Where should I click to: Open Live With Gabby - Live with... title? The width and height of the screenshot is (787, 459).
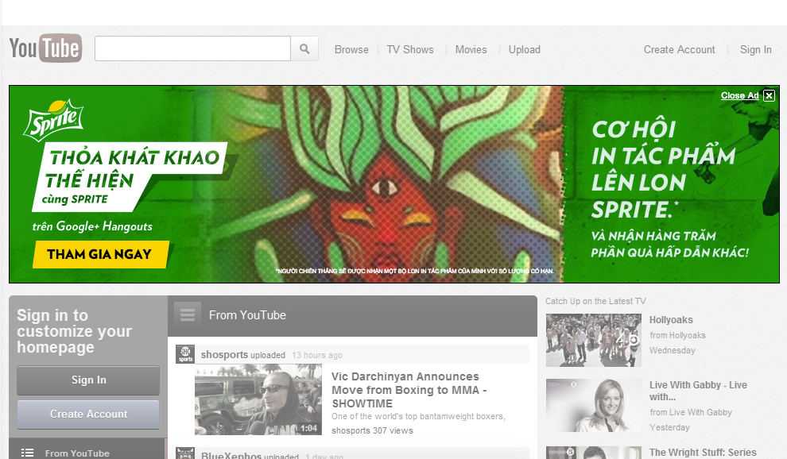click(x=698, y=391)
